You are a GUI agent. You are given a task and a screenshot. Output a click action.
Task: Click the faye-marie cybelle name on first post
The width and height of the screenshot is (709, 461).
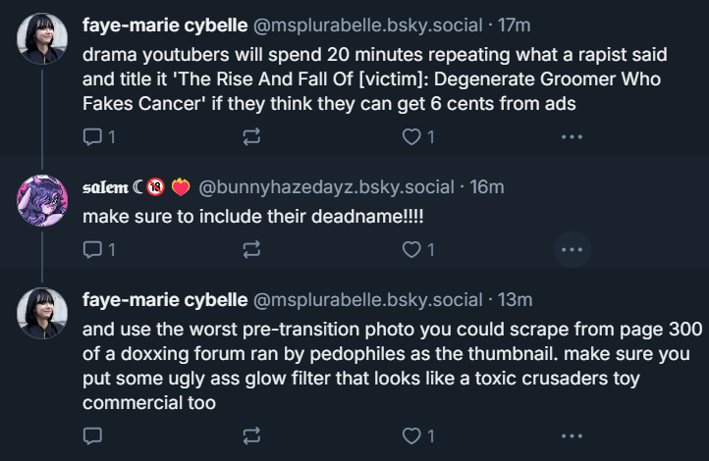[x=164, y=24]
